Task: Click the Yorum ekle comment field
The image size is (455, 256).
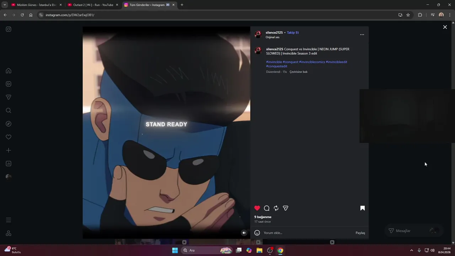Action: [307, 233]
